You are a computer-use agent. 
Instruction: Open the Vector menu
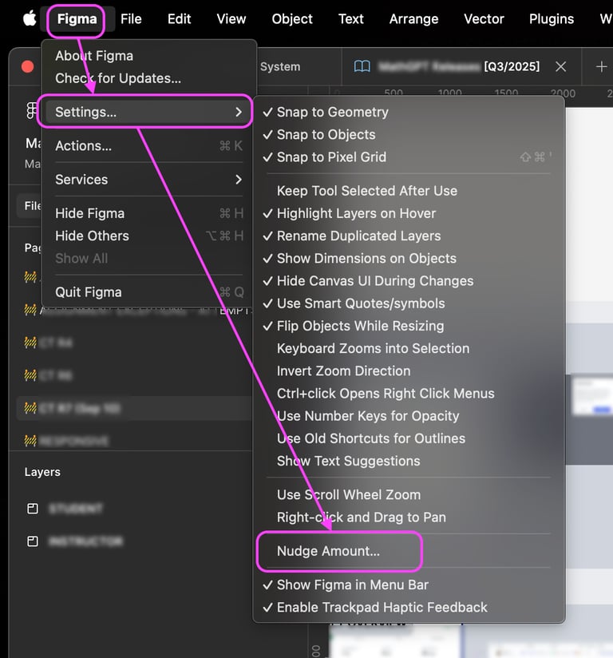point(484,19)
